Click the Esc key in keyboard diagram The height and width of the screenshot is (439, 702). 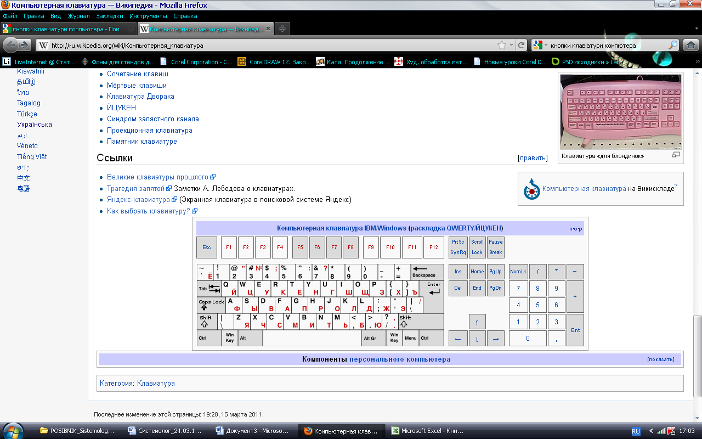click(207, 247)
